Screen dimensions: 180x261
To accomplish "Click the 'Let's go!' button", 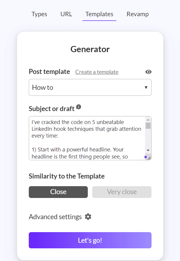I will pos(90,240).
